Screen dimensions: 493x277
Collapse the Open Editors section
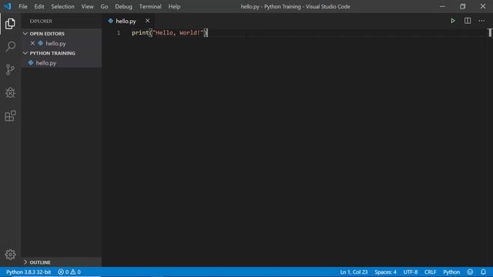(25, 34)
